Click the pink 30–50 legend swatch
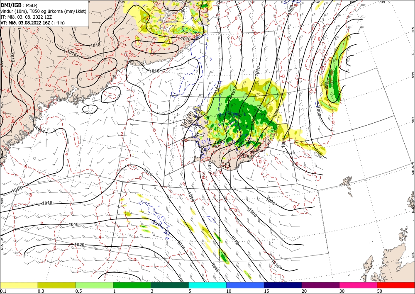Image resolution: width=415 pixels, height=294 pixels. pos(359,285)
